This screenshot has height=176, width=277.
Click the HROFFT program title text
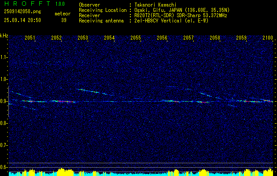point(27,4)
